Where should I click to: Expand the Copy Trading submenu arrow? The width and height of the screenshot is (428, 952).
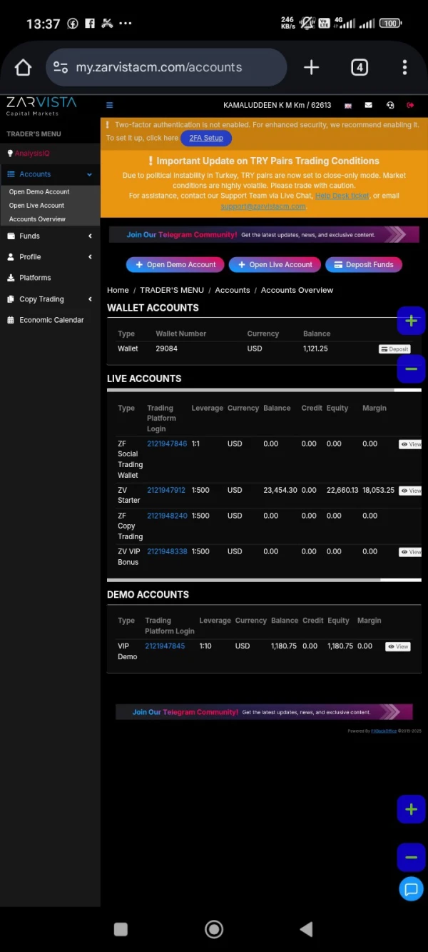point(90,299)
